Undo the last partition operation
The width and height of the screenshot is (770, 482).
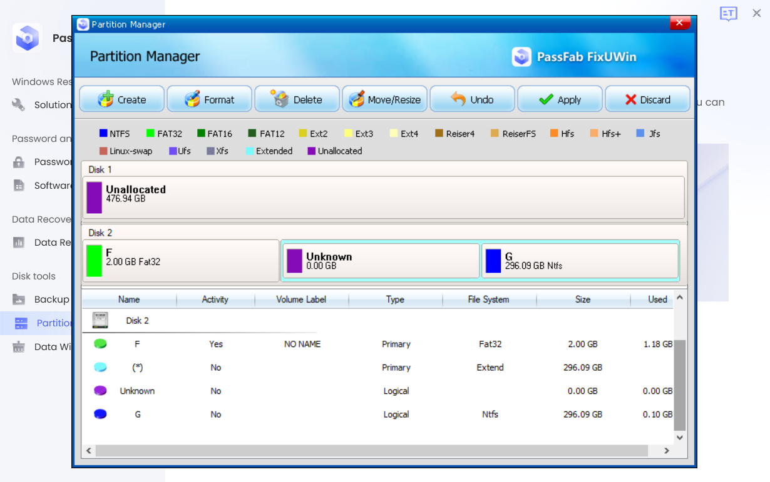(473, 99)
